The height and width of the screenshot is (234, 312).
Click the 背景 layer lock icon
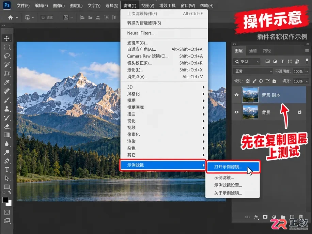(299, 112)
